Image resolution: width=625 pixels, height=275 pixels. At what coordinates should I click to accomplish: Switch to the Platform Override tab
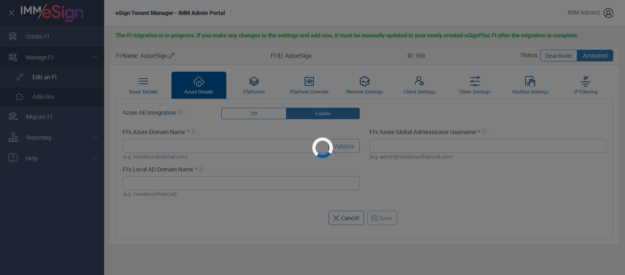[x=309, y=85]
